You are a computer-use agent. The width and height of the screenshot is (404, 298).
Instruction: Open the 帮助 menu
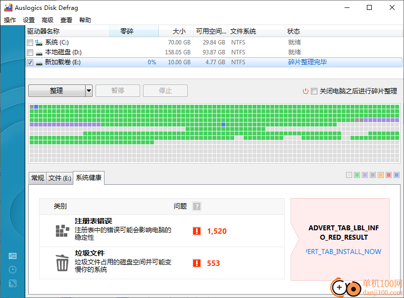point(85,20)
